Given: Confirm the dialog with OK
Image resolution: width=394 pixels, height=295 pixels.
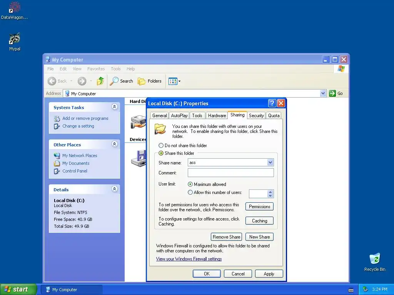Looking at the screenshot, I should coord(207,273).
